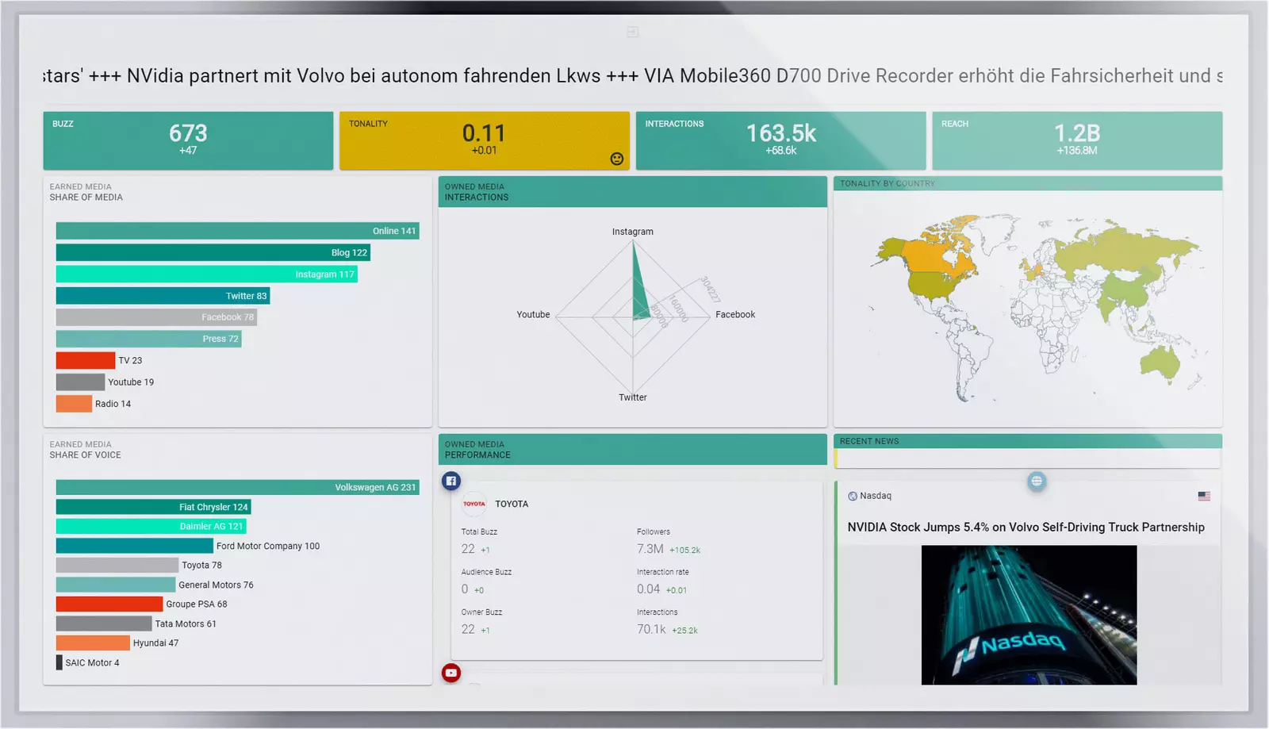Image resolution: width=1269 pixels, height=729 pixels.
Task: Click Australia on the tonality map
Action: click(1160, 363)
